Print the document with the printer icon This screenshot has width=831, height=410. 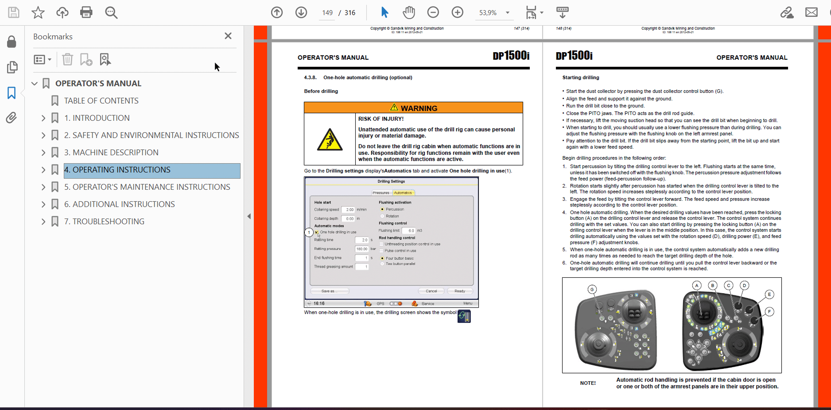coord(86,12)
